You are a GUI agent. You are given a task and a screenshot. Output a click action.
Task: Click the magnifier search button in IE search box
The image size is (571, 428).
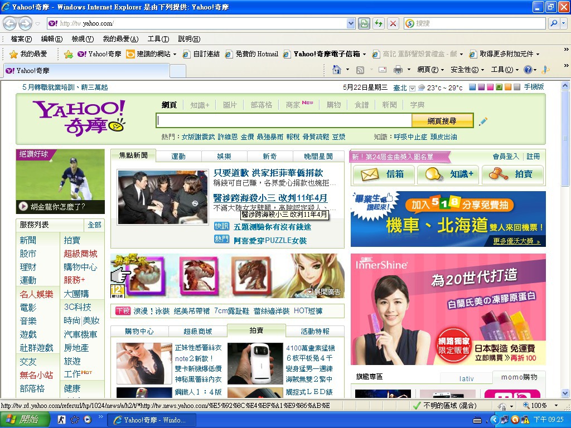click(554, 23)
